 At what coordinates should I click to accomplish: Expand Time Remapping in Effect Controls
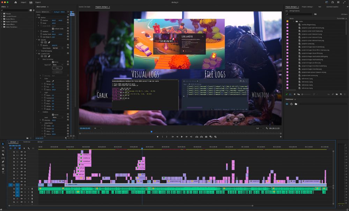tap(37, 51)
